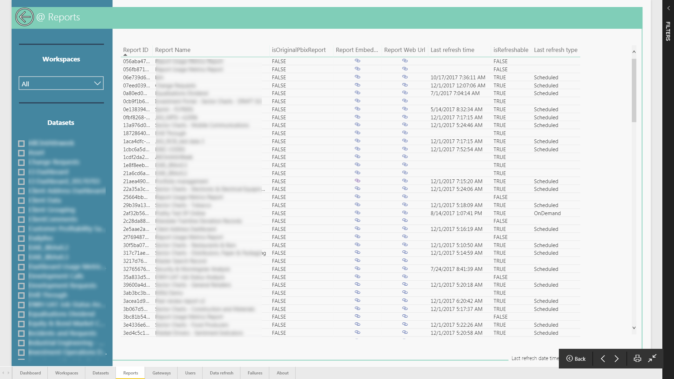Click the print icon in bottom toolbar

[x=637, y=358]
